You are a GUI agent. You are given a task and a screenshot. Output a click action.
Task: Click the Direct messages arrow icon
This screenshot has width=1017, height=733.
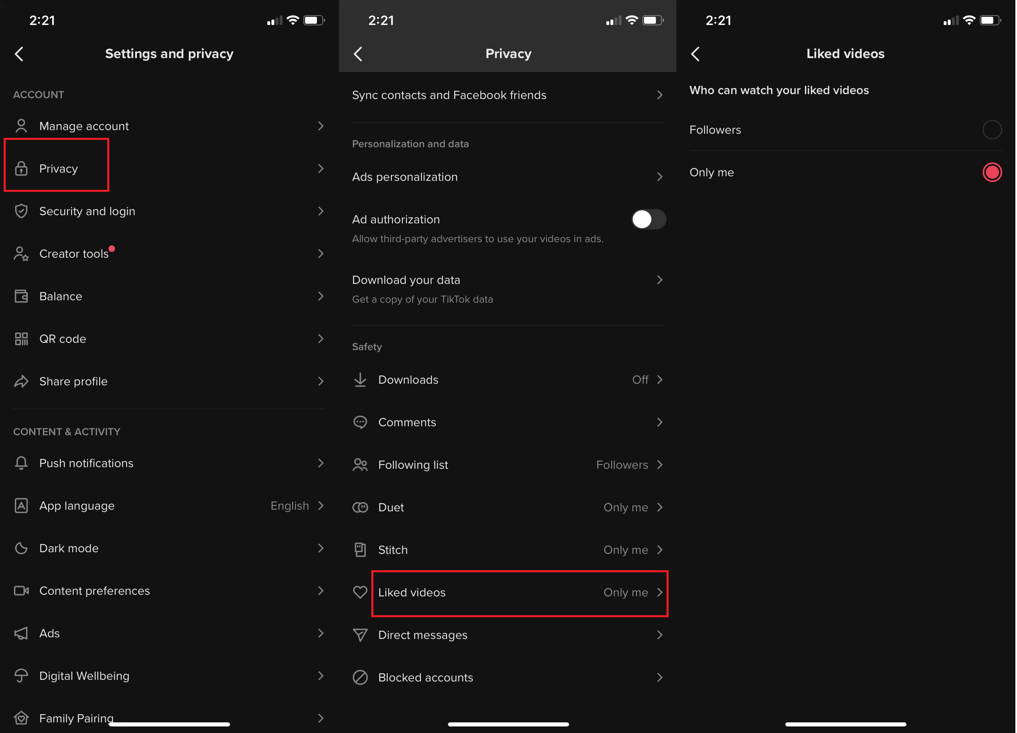point(661,635)
